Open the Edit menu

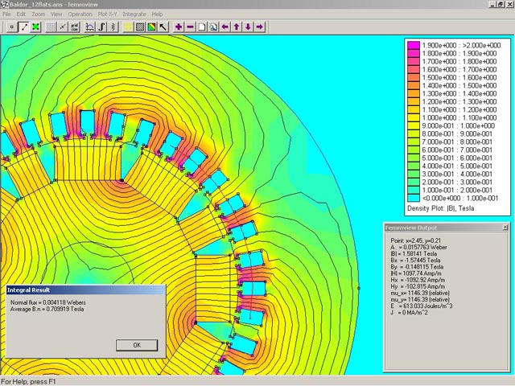(x=21, y=14)
